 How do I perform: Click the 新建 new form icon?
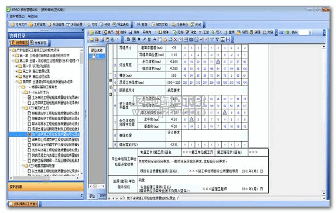(x=95, y=32)
